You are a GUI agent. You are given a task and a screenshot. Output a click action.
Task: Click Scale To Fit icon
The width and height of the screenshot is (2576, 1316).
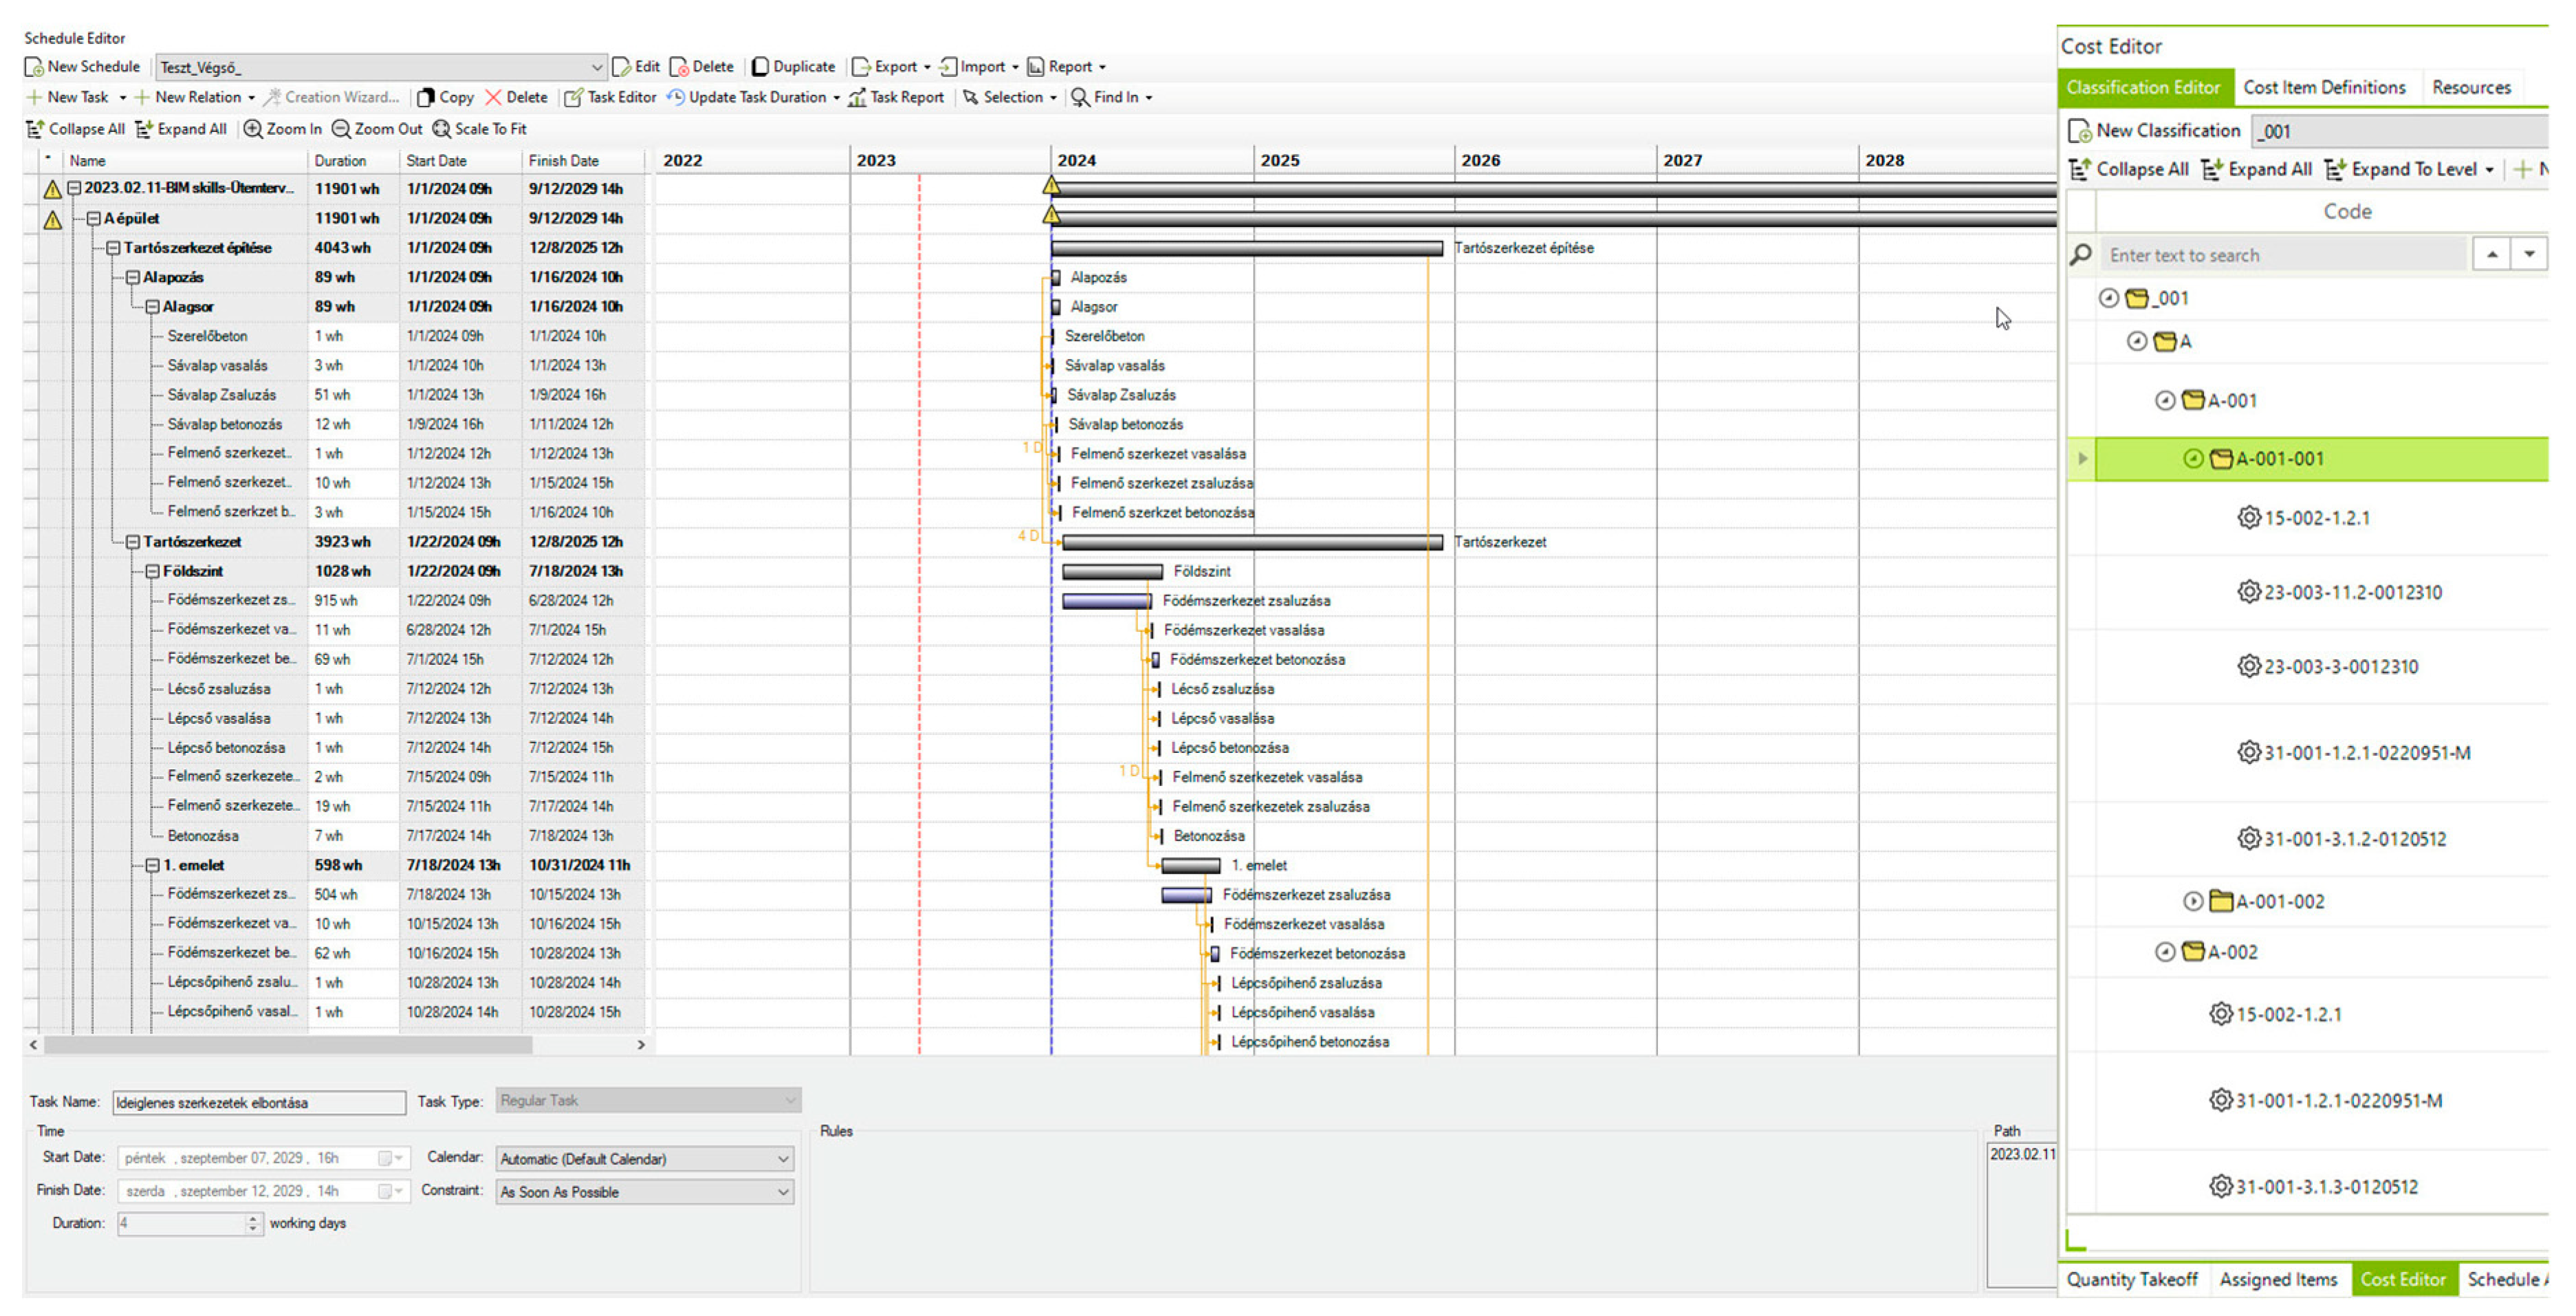[x=441, y=129]
